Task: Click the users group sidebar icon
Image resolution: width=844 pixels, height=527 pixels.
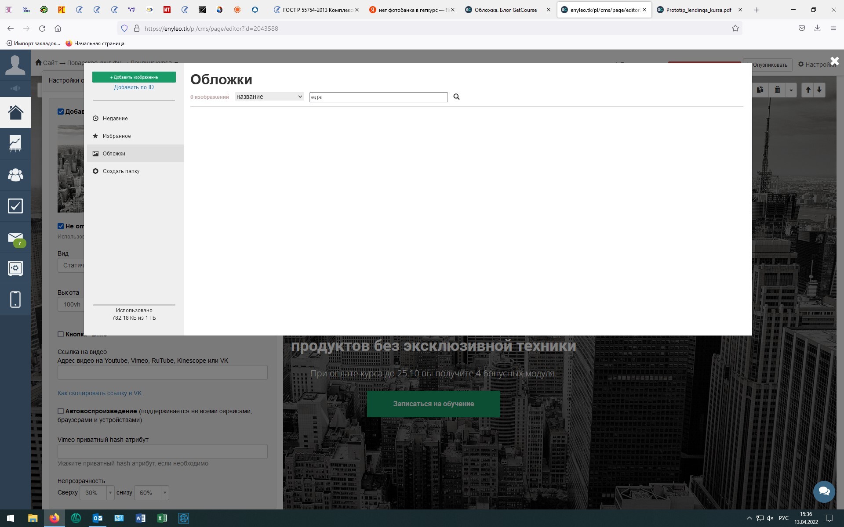Action: pos(15,175)
